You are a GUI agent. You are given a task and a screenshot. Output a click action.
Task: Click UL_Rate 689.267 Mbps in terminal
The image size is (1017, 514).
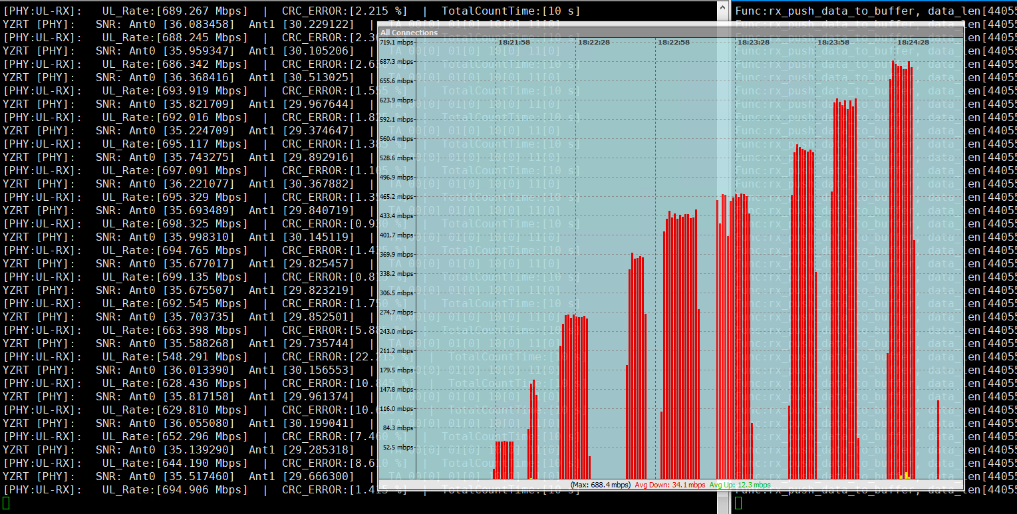click(x=175, y=11)
